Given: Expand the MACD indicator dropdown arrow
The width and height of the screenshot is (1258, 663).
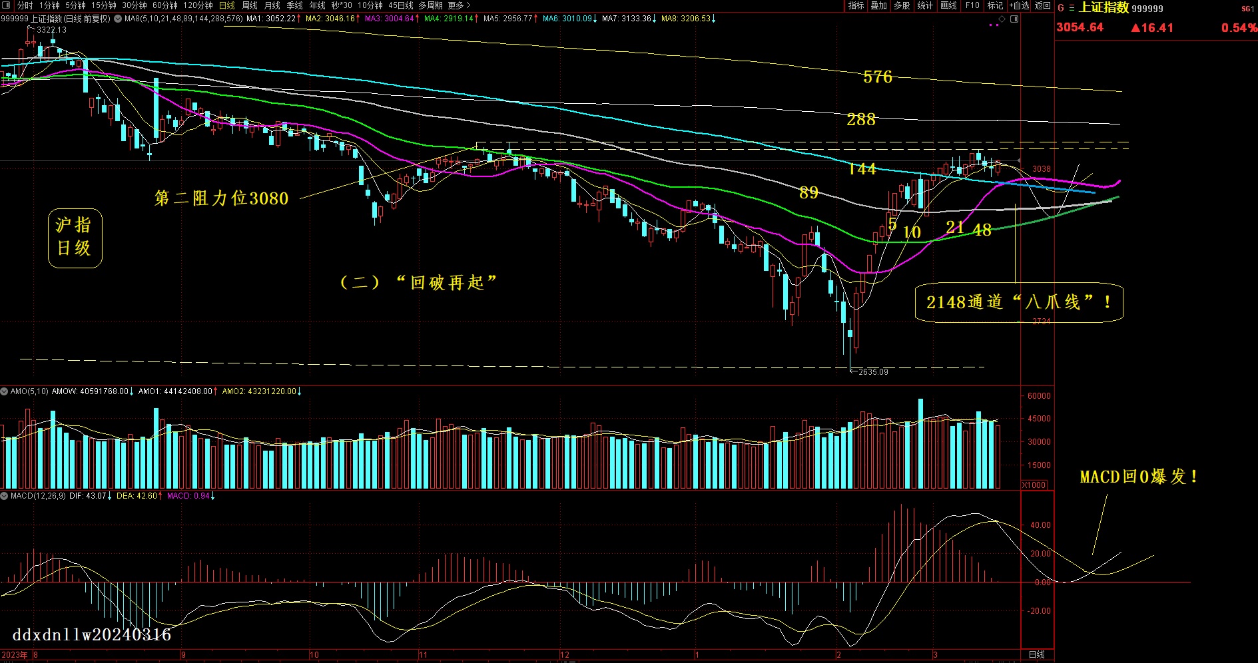Looking at the screenshot, I should point(5,496).
